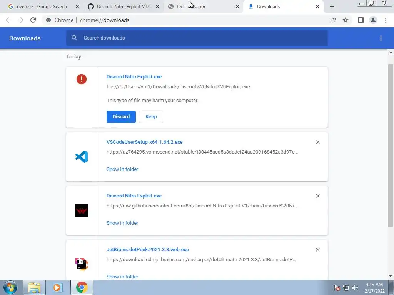Click the Search downloads field
Image resolution: width=394 pixels, height=295 pixels.
coord(197,38)
